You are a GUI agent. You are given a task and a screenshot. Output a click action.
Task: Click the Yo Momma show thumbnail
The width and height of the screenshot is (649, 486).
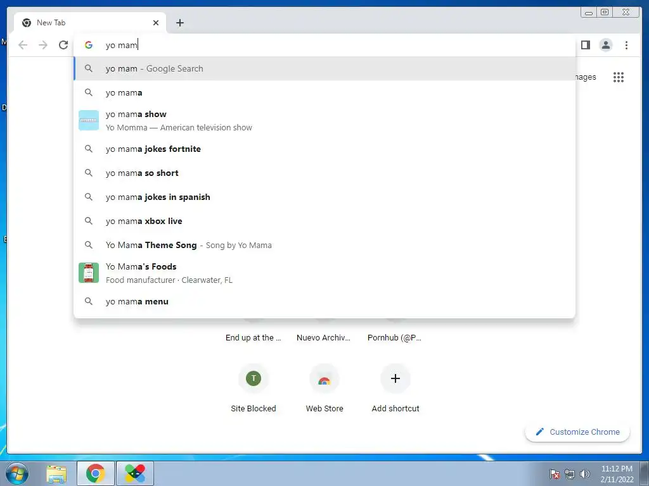(89, 120)
